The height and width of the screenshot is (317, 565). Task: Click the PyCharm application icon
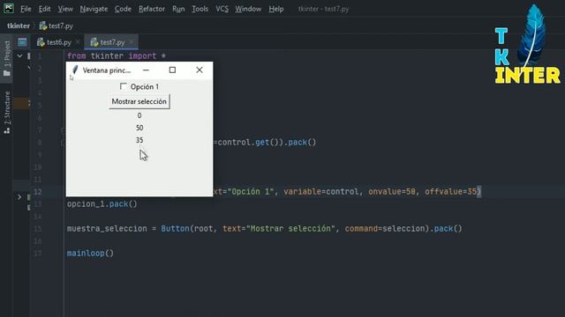point(9,8)
